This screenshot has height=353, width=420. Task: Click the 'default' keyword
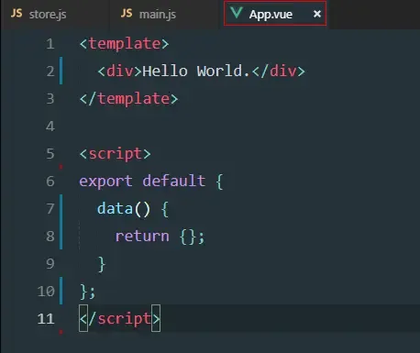[x=174, y=181]
